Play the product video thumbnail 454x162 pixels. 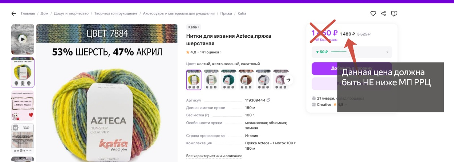[x=23, y=39]
